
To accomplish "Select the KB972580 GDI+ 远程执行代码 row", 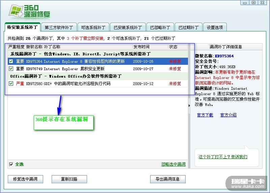I will click(98, 83).
